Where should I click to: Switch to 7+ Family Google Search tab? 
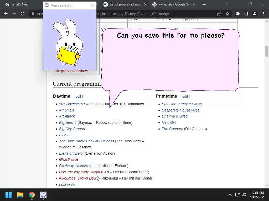(174, 4)
